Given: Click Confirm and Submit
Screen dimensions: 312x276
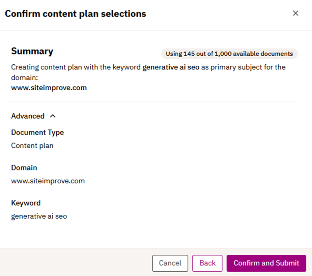Looking at the screenshot, I should 266,263.
